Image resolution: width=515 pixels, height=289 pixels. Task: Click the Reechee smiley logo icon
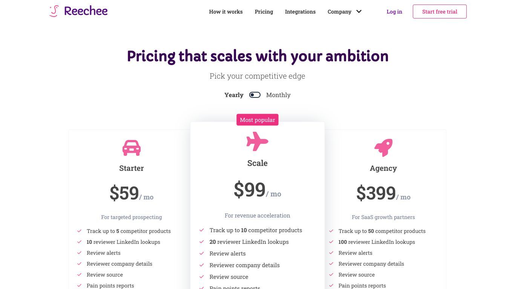[54, 11]
